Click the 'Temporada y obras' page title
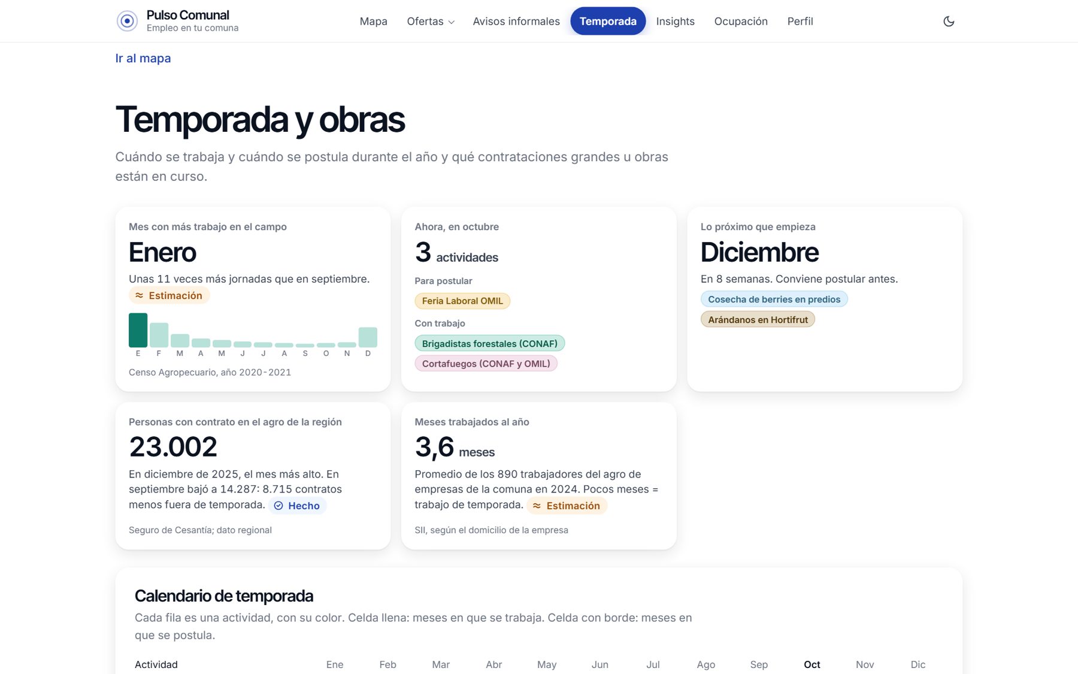Screen dimensions: 1078x674 pyautogui.click(x=260, y=119)
